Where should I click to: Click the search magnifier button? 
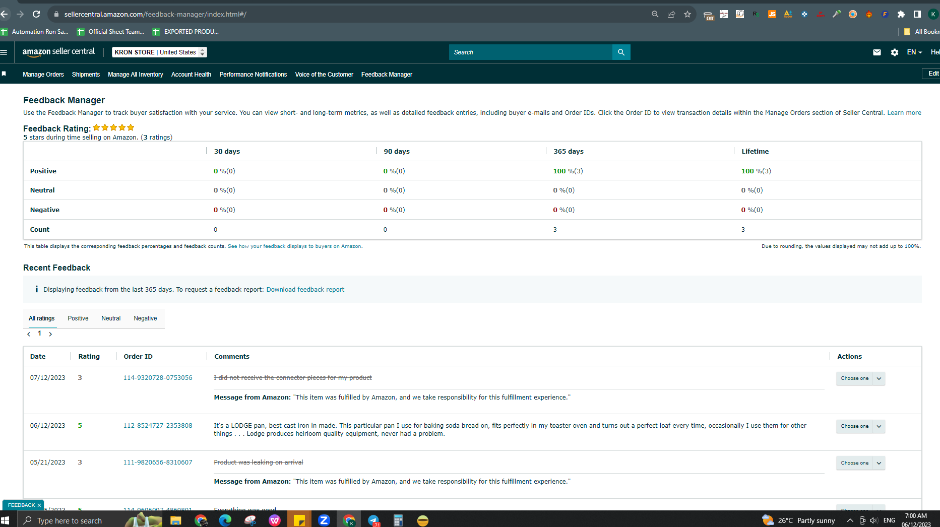621,52
